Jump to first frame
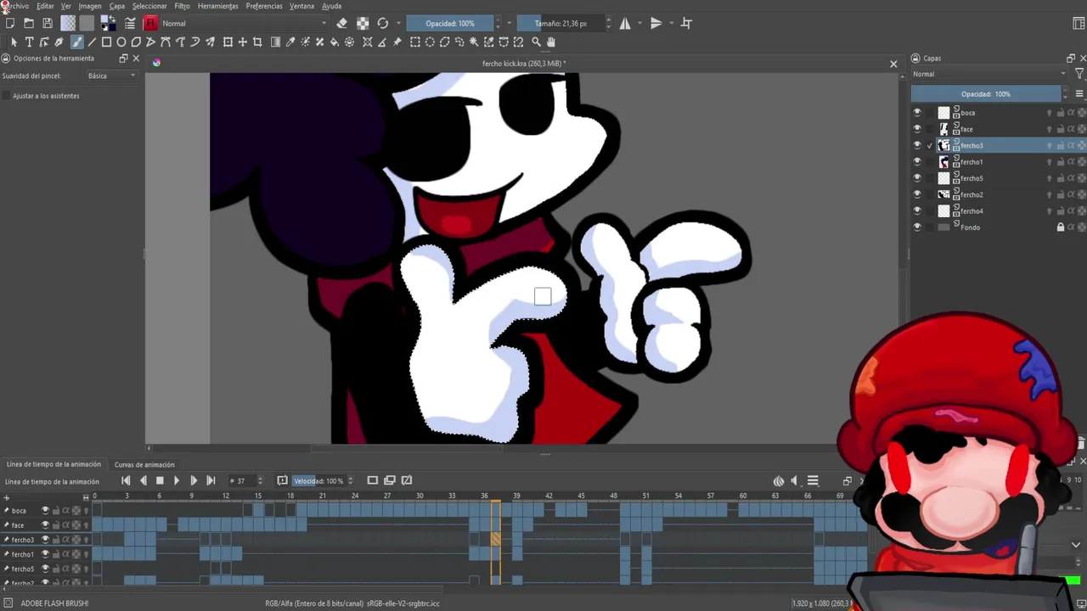This screenshot has width=1087, height=611. [x=126, y=481]
